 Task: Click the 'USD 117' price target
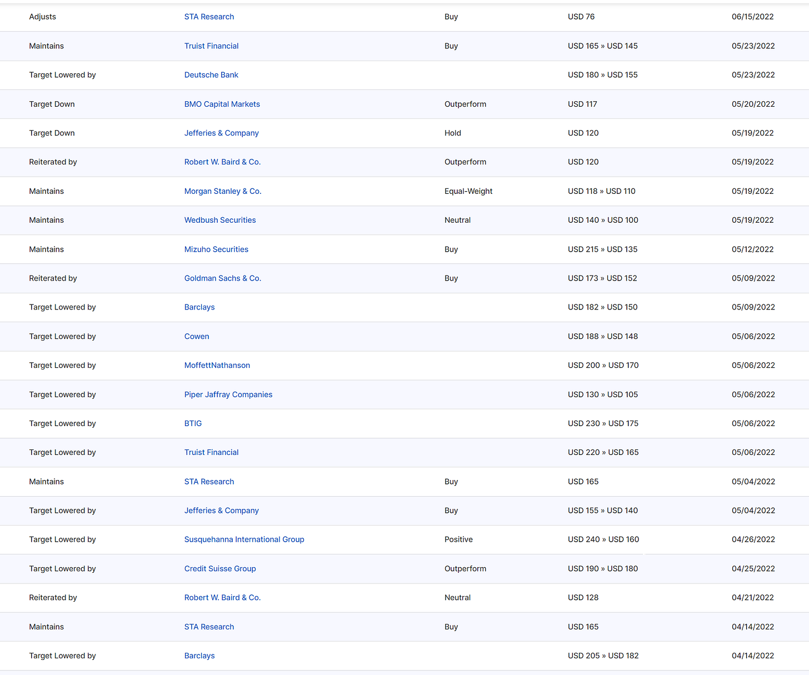[582, 104]
